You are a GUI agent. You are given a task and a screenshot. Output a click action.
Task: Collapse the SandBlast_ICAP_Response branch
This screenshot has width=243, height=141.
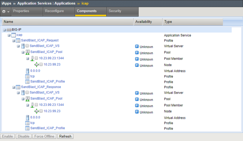pyautogui.click(x=14, y=87)
